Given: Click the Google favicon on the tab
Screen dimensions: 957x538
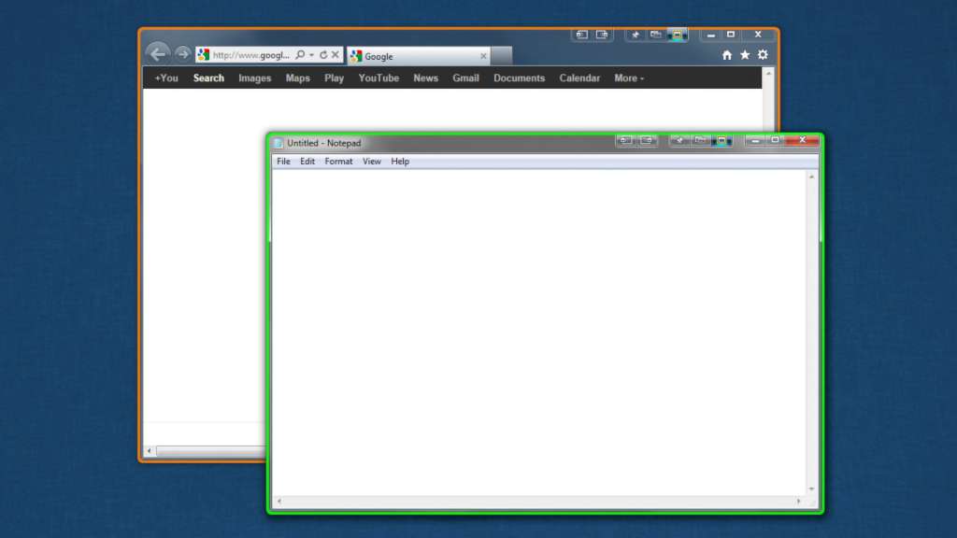Looking at the screenshot, I should [x=356, y=56].
